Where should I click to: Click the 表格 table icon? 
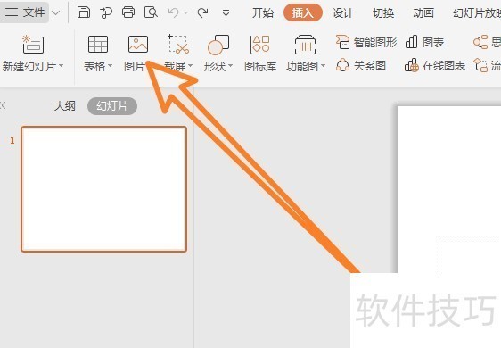point(98,44)
